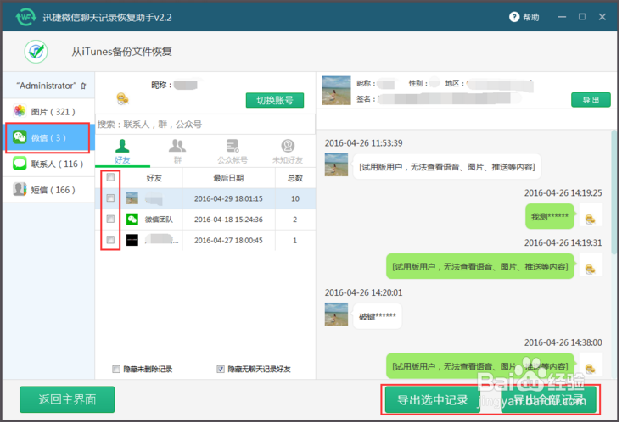Image resolution: width=622 pixels, height=423 pixels.
Task: Enable 隐藏未删除记录 checkbox
Action: click(x=116, y=369)
